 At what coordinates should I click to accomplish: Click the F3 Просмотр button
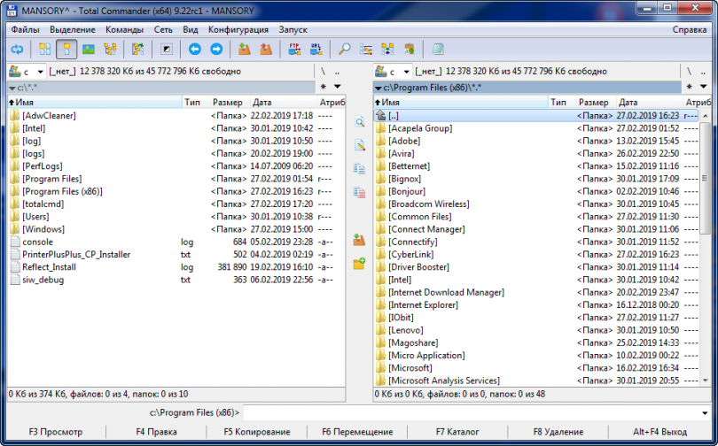click(56, 432)
